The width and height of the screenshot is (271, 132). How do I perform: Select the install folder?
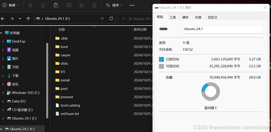click(63, 80)
